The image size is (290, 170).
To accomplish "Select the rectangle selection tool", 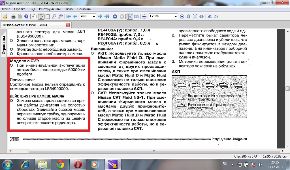I will point(48,16).
